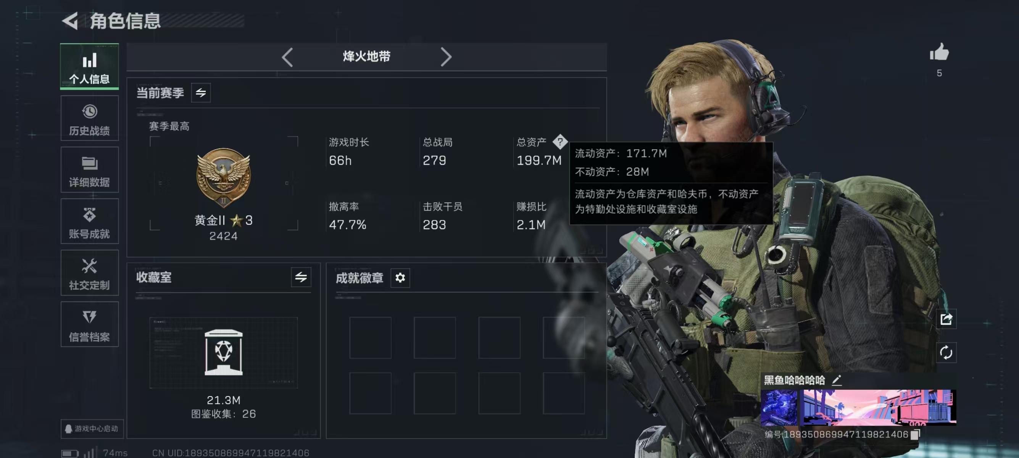The image size is (1019, 458).
Task: Open the 详细数据 tab
Action: point(89,170)
